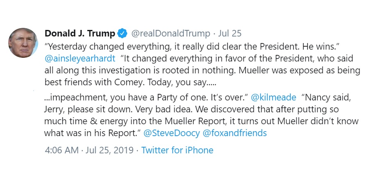
Task: Click the Jul 25 date beside the handle
Action: (229, 34)
